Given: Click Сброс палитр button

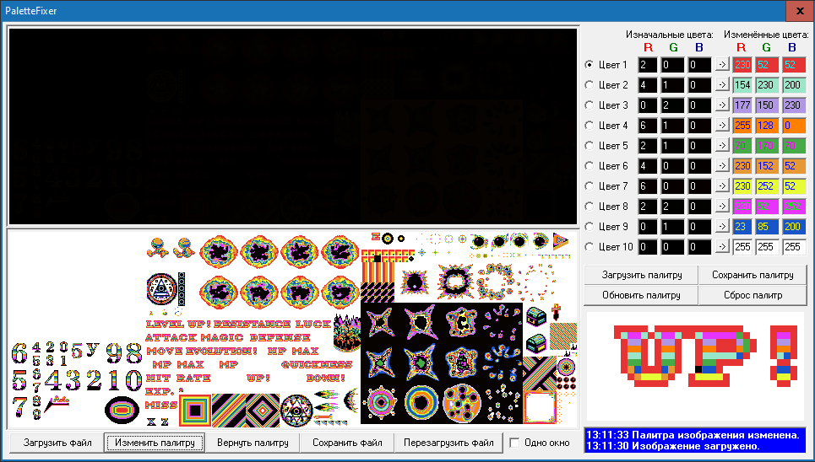Looking at the screenshot, I should tap(753, 295).
